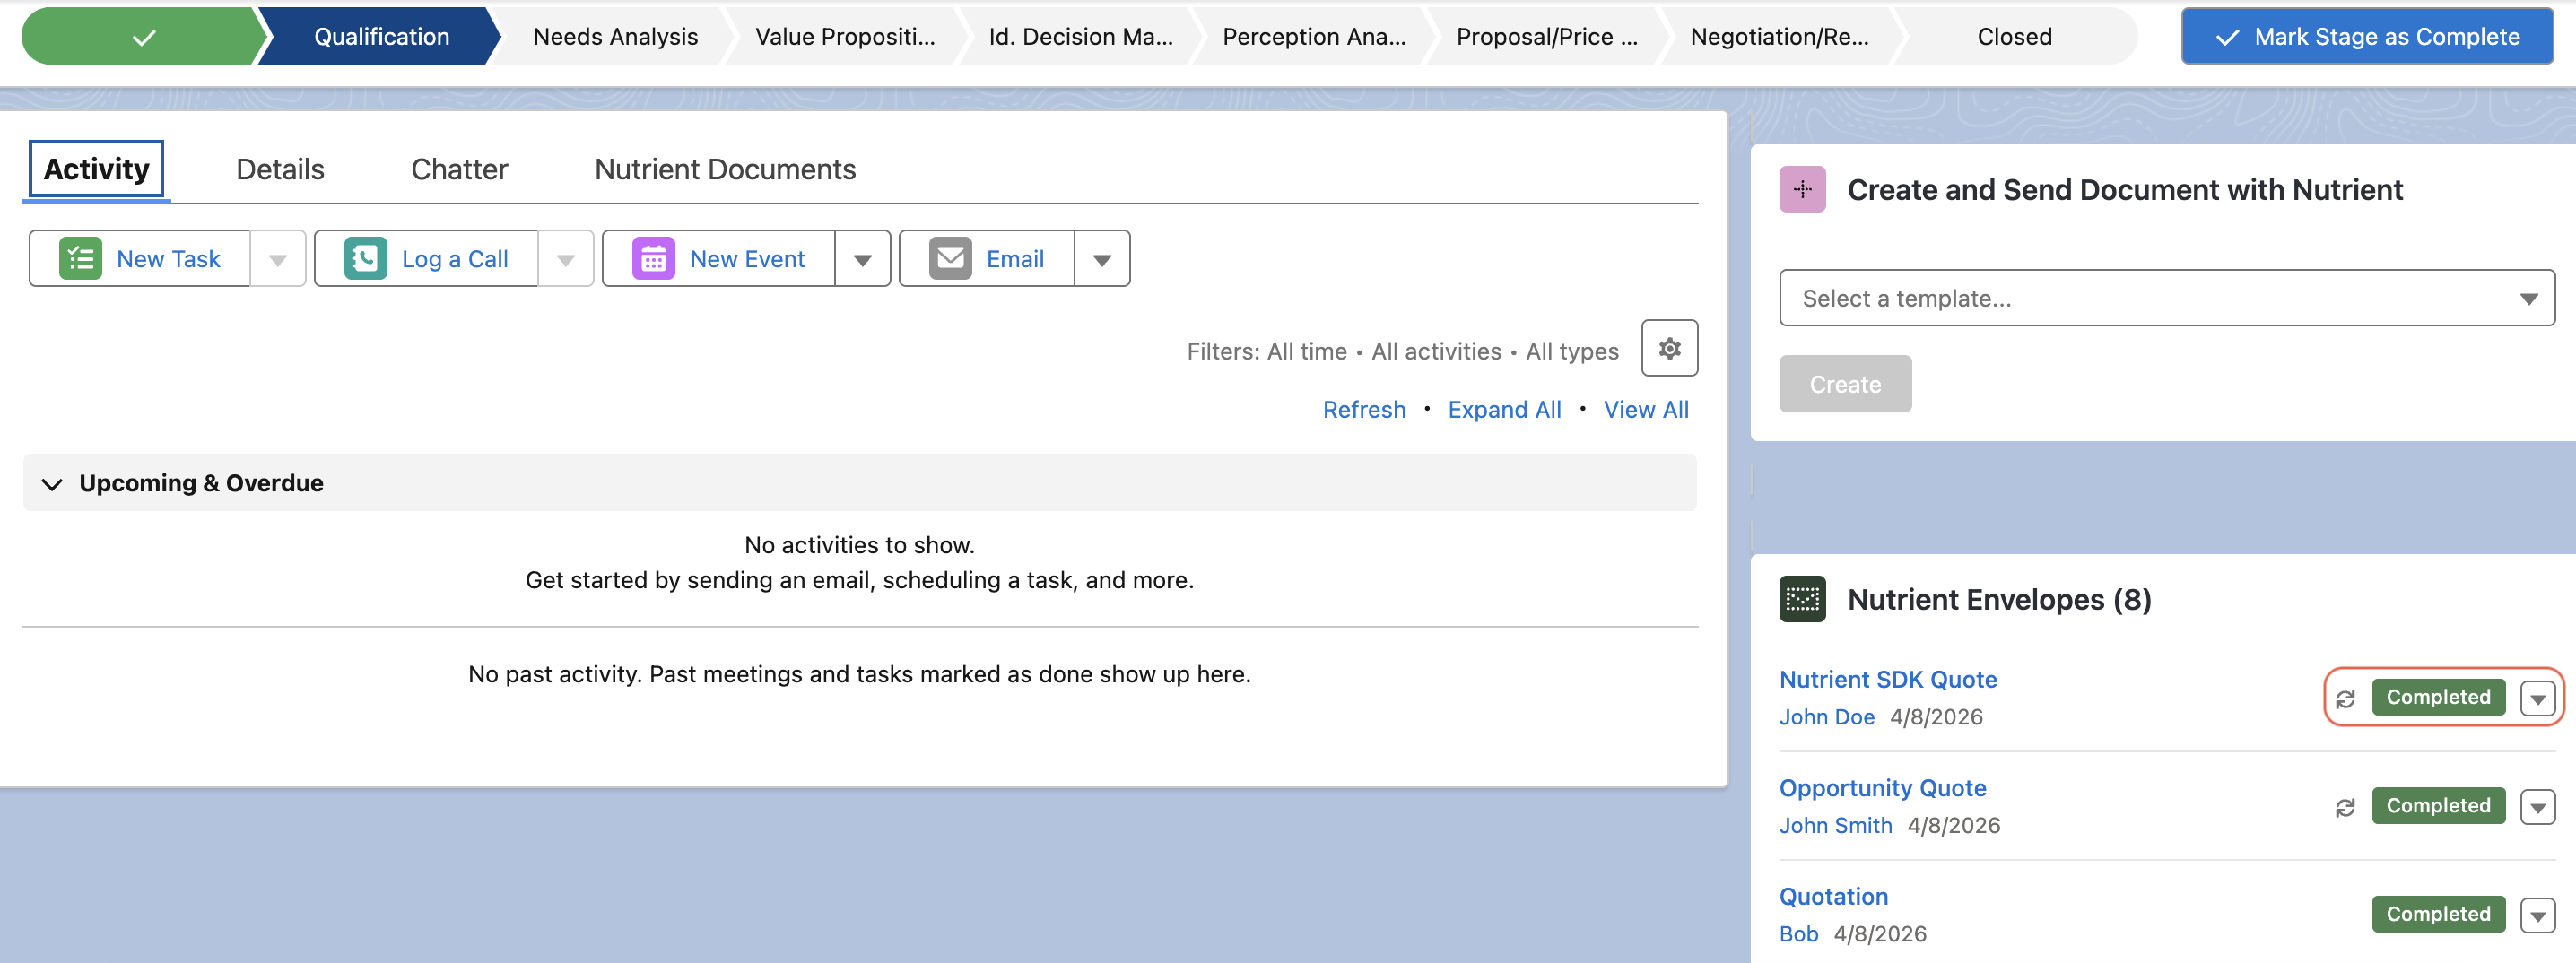Select the Needs Analysis stage chevron
Image resolution: width=2576 pixels, height=963 pixels.
pos(614,36)
